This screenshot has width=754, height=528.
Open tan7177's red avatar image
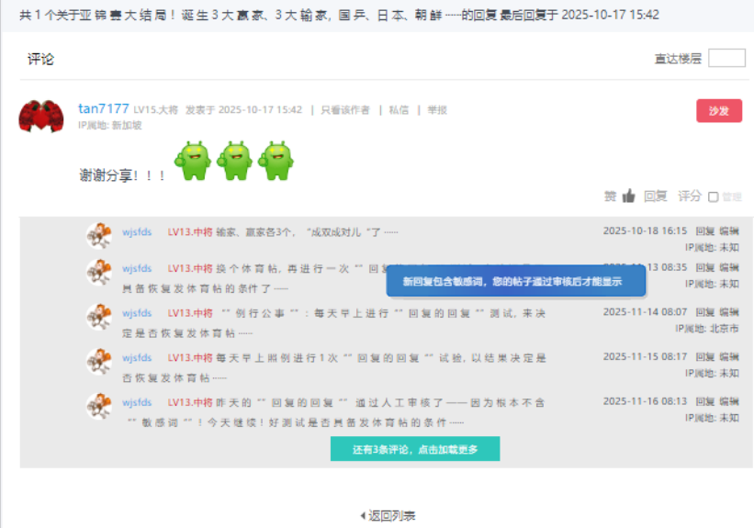coord(40,117)
